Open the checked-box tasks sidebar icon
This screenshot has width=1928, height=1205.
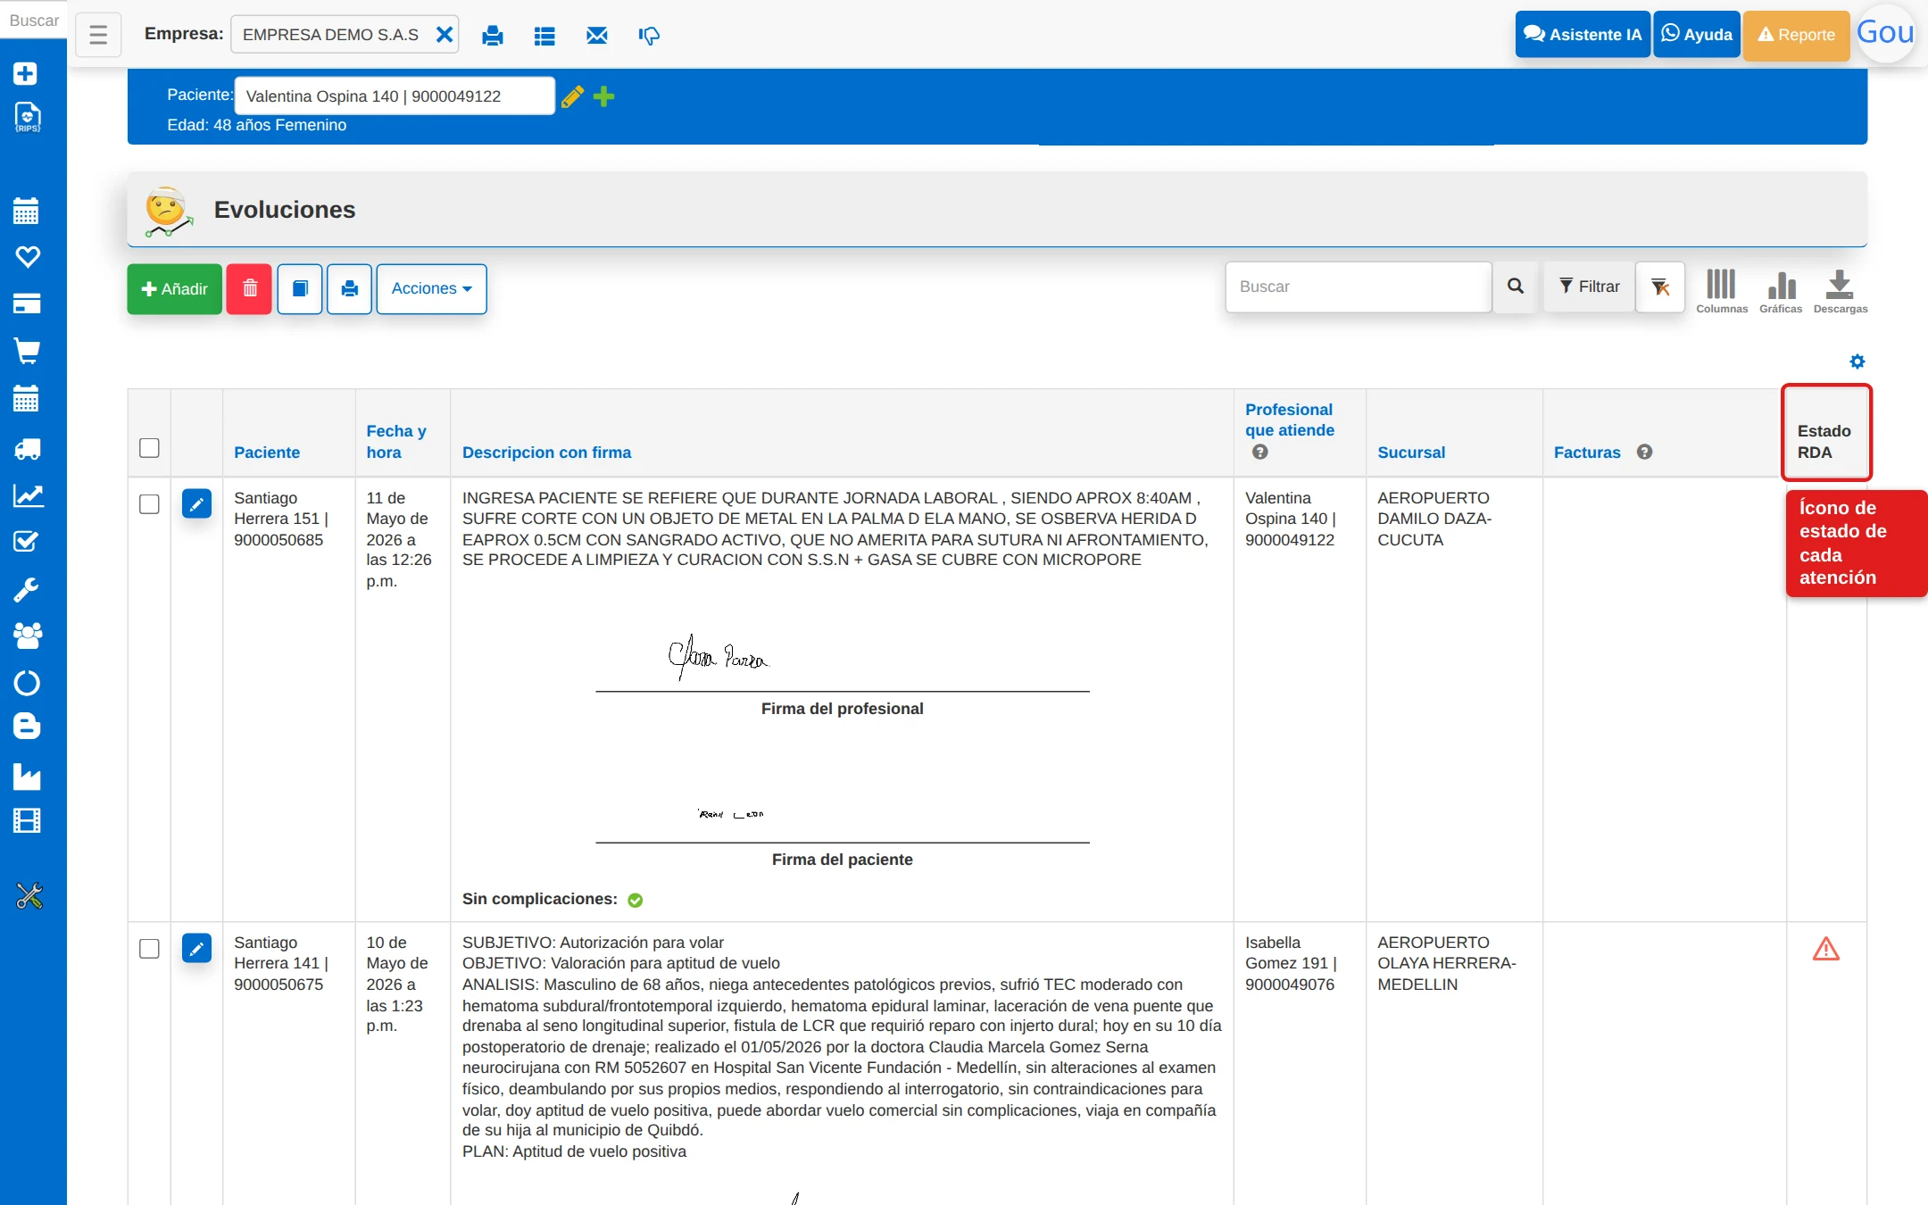pyautogui.click(x=27, y=542)
